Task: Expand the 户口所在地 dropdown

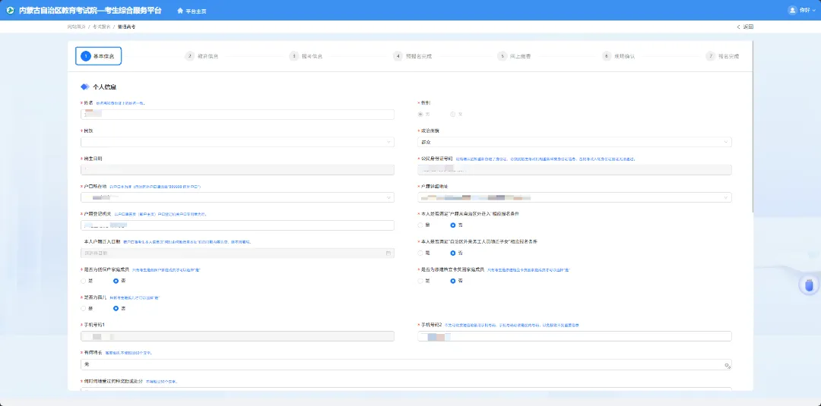Action: pos(238,197)
